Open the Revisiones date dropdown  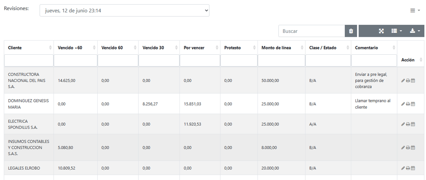click(x=124, y=10)
